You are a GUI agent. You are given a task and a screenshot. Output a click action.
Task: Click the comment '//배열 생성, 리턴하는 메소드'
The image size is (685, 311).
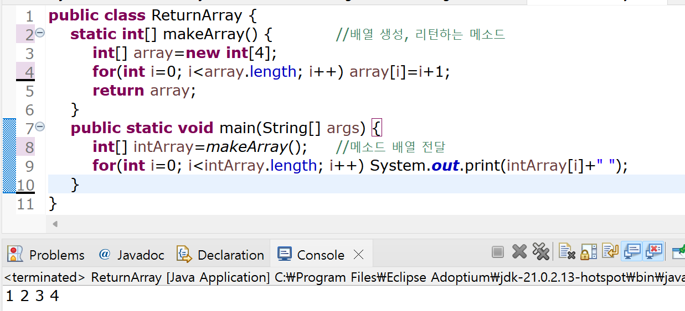click(x=420, y=34)
